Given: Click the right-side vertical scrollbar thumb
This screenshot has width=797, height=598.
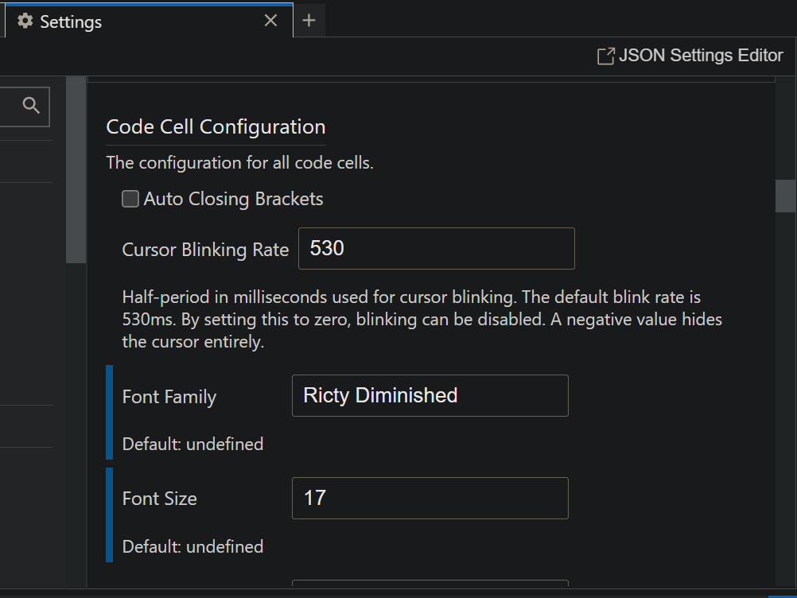Looking at the screenshot, I should point(785,196).
